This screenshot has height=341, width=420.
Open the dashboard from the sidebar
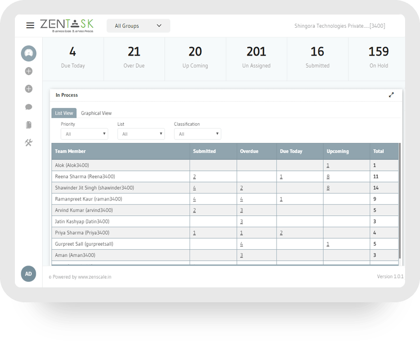tap(28, 53)
